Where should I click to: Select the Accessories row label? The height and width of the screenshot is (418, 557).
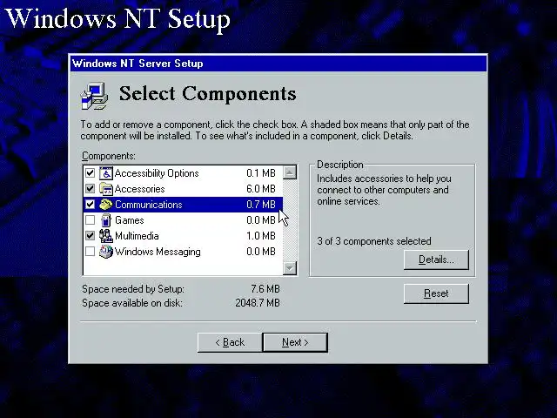(x=139, y=189)
